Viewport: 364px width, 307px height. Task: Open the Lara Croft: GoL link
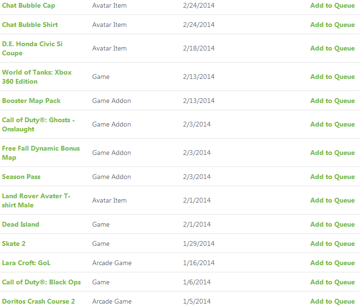coord(26,263)
